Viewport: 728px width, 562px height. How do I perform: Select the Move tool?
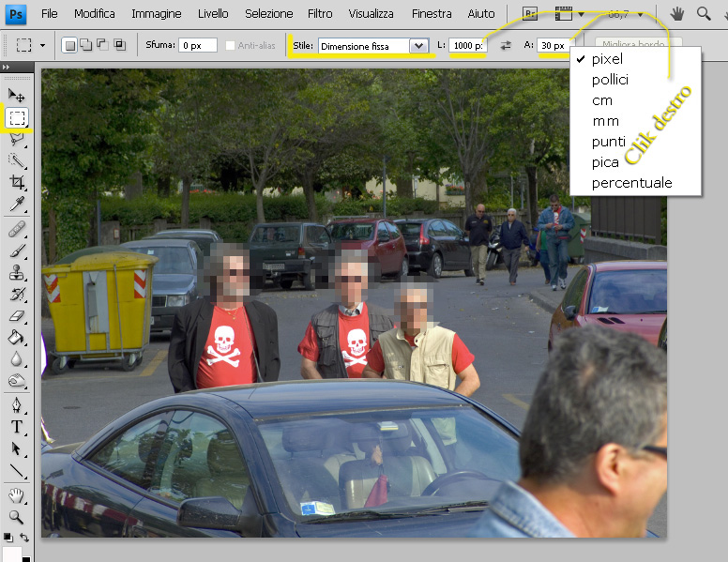coord(17,96)
